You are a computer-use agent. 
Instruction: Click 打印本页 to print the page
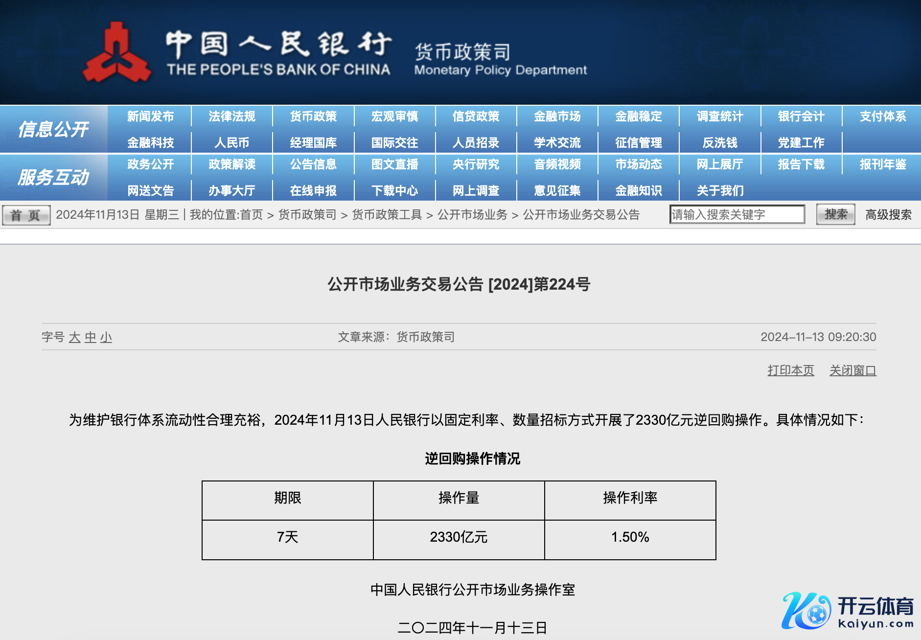click(x=790, y=370)
